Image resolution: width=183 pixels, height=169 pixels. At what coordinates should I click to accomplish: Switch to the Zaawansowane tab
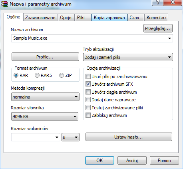tap(40, 18)
